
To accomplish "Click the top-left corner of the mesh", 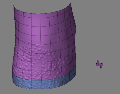I will (x=14, y=6).
